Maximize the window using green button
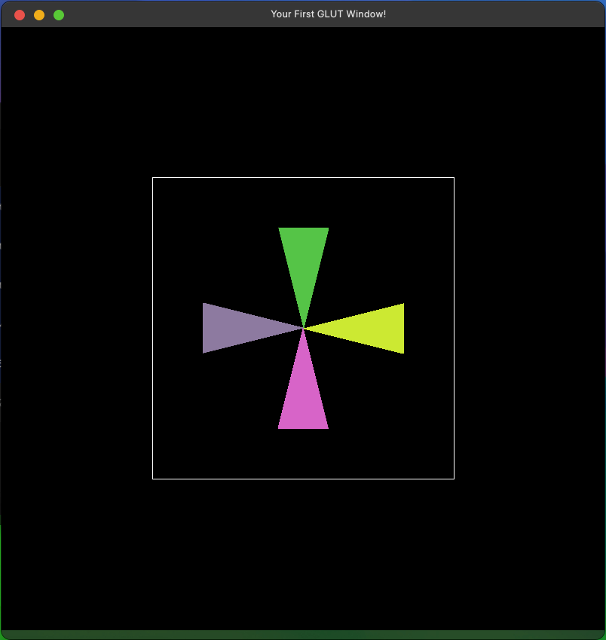The width and height of the screenshot is (606, 640). [x=59, y=15]
